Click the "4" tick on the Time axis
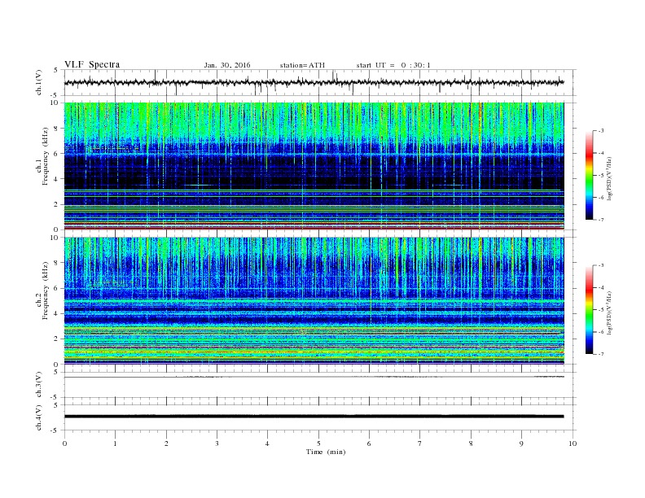645x498 pixels. [267, 443]
